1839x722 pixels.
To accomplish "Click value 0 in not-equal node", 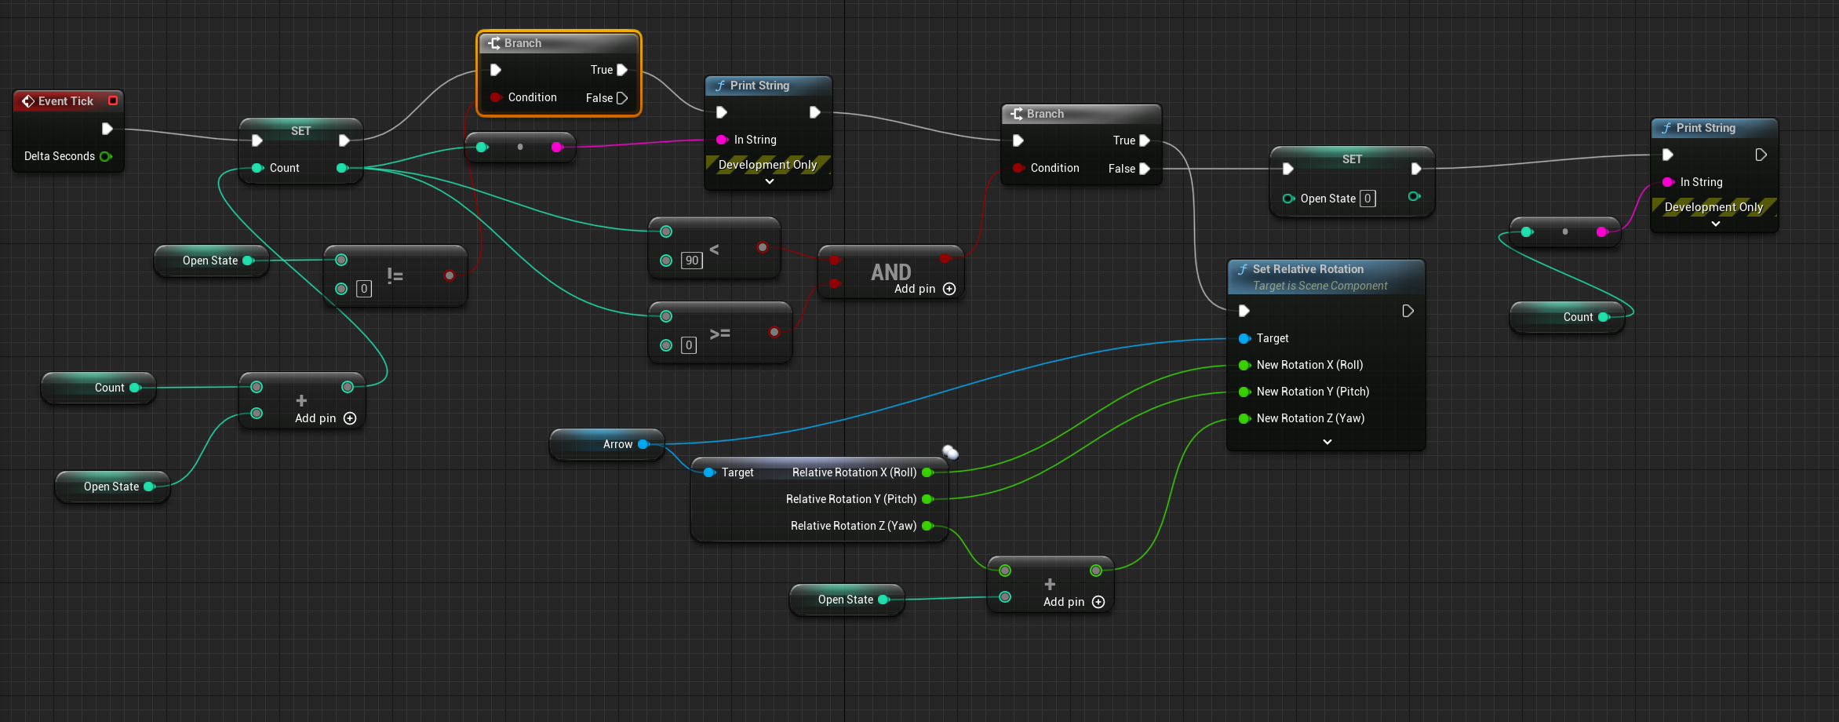I will click(364, 289).
